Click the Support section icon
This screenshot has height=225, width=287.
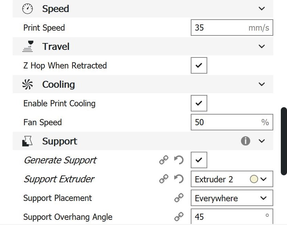pos(27,141)
